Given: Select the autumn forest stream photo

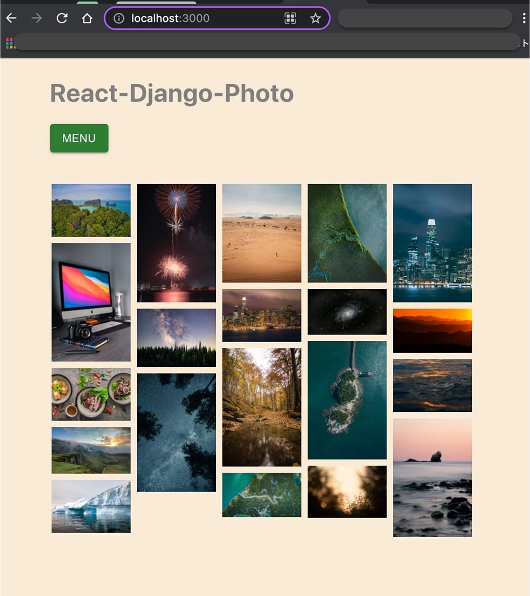Looking at the screenshot, I should point(262,407).
